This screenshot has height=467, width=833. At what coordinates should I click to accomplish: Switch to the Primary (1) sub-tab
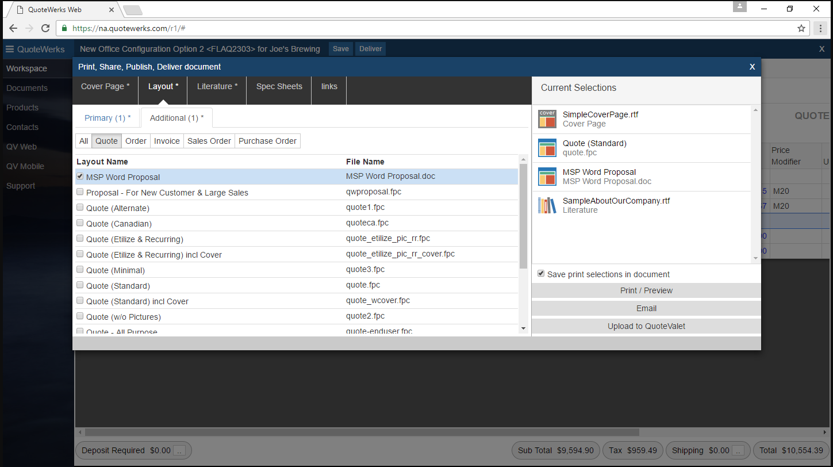(108, 118)
